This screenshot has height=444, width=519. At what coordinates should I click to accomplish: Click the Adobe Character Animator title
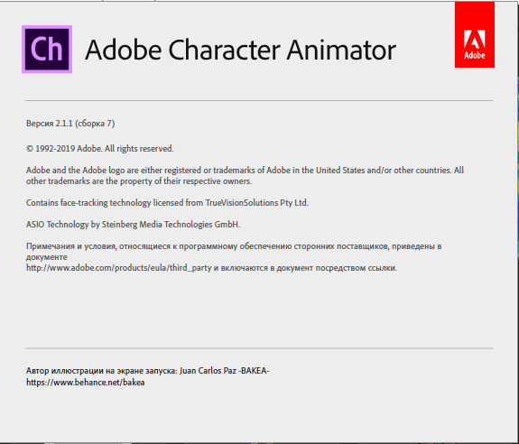pos(240,50)
